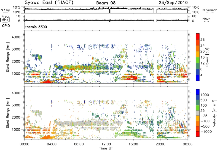Click the light green 25–100 Velocity color segment
The width and height of the screenshot is (217, 150).
tap(198, 108)
